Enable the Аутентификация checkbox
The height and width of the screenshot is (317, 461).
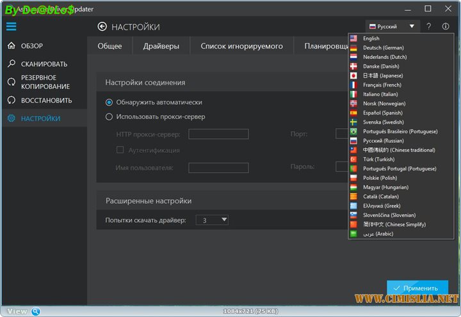[x=120, y=150]
